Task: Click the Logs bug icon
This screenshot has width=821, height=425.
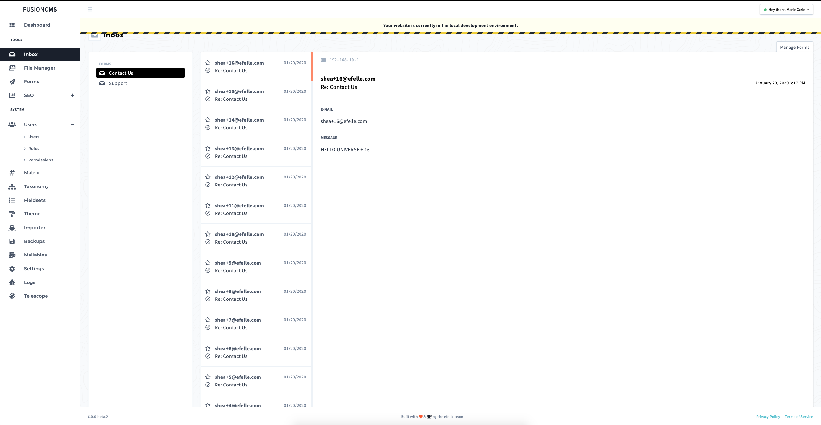Action: pos(12,282)
